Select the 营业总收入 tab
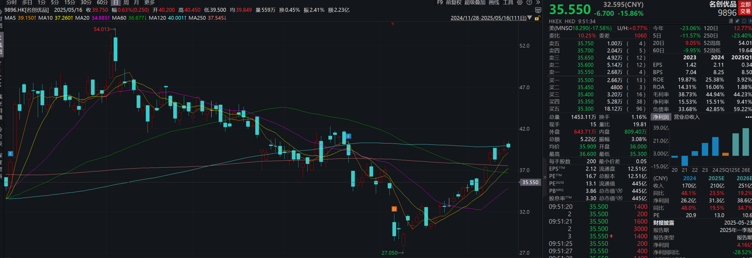Viewport: 752px width, 258px height. point(686,117)
